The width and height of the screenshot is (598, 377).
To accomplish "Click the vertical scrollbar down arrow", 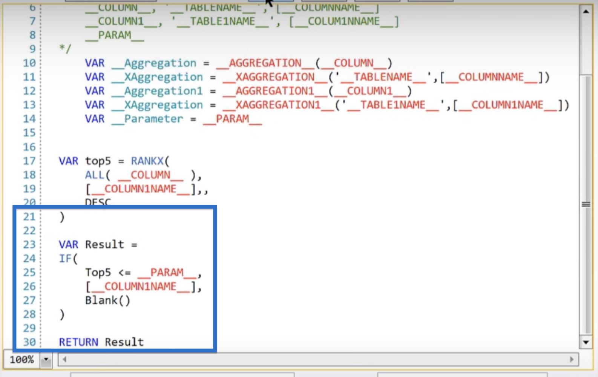I will pyautogui.click(x=586, y=342).
